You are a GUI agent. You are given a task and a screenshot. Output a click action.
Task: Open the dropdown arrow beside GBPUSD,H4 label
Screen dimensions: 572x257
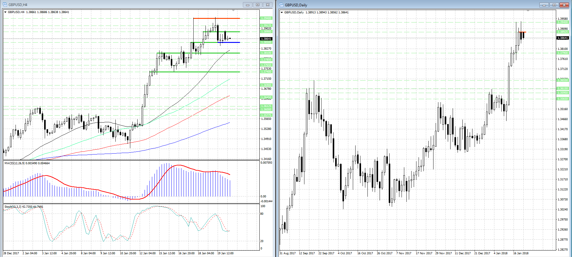[5, 12]
